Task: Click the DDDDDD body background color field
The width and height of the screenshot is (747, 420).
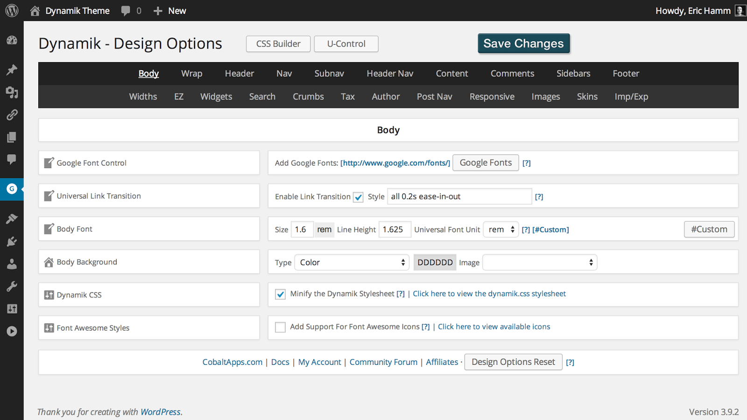Action: tap(435, 263)
